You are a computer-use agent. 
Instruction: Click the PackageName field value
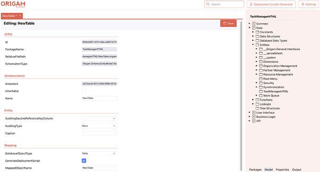(99, 49)
